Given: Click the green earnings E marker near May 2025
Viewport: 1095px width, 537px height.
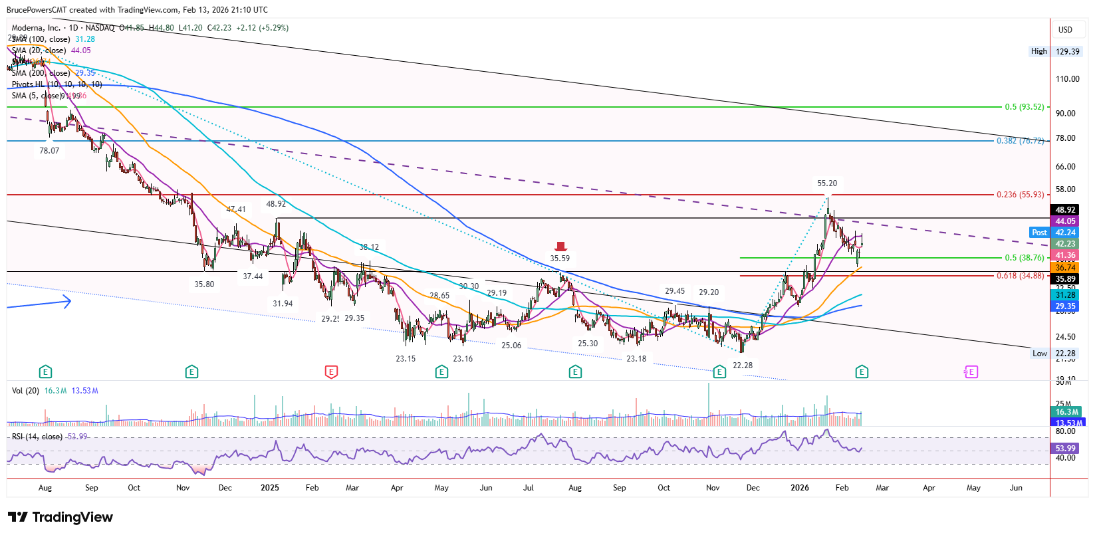Looking at the screenshot, I should pyautogui.click(x=441, y=372).
